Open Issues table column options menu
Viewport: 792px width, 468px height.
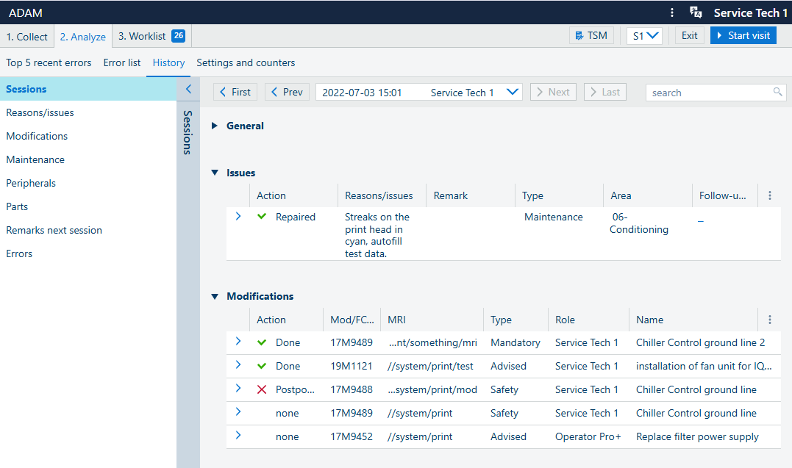click(770, 195)
